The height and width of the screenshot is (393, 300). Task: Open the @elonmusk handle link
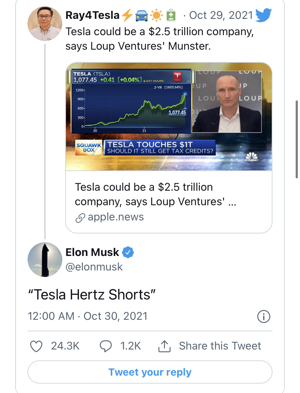tap(94, 267)
